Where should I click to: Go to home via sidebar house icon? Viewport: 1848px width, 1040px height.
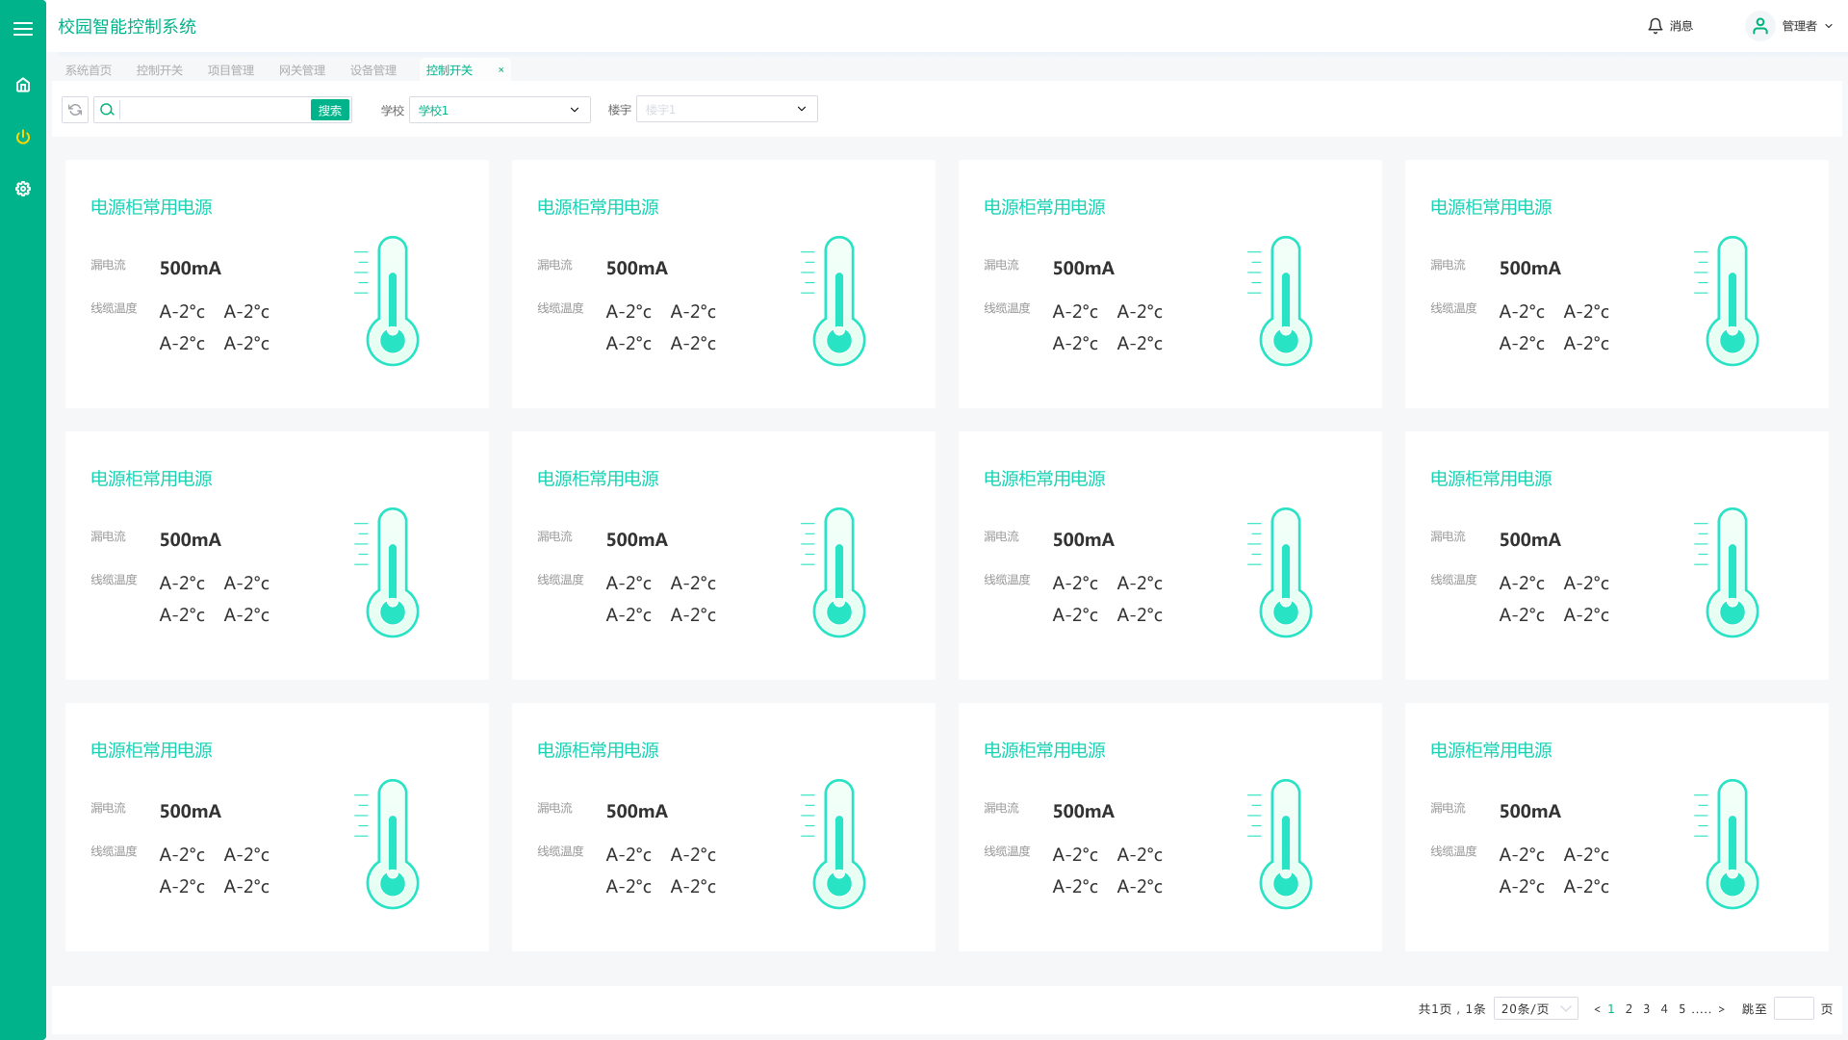coord(23,85)
